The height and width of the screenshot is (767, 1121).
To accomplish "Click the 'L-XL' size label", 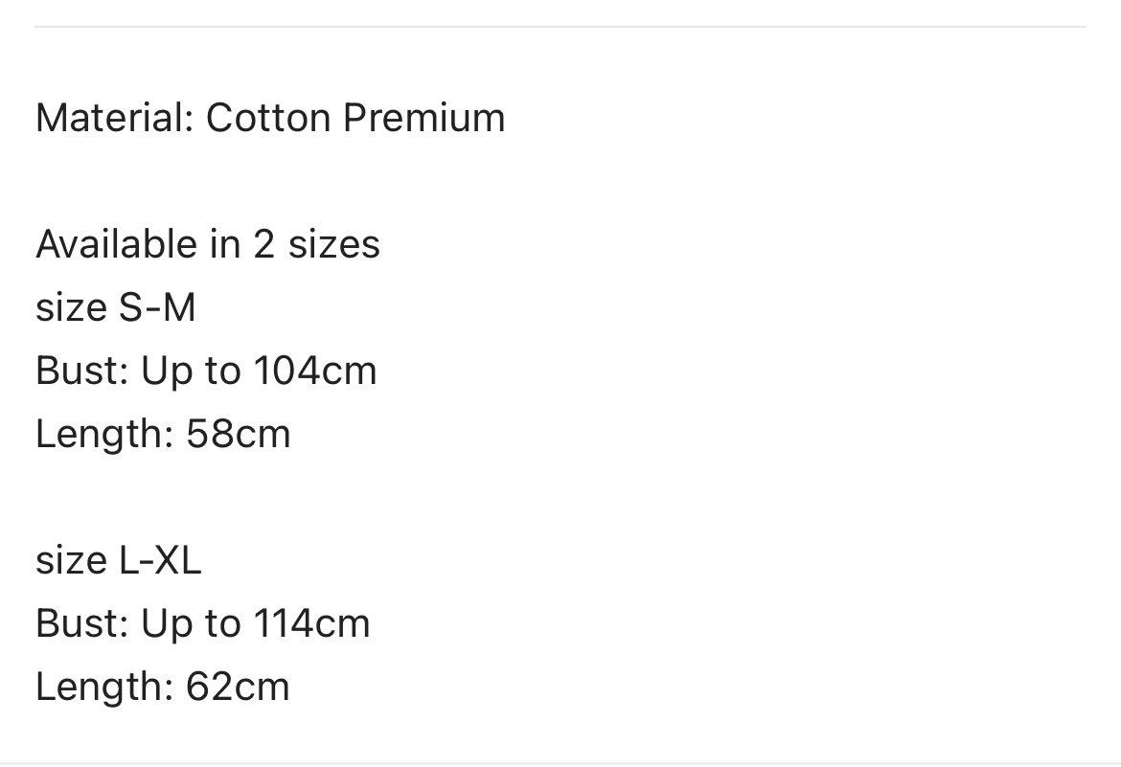I will click(160, 560).
